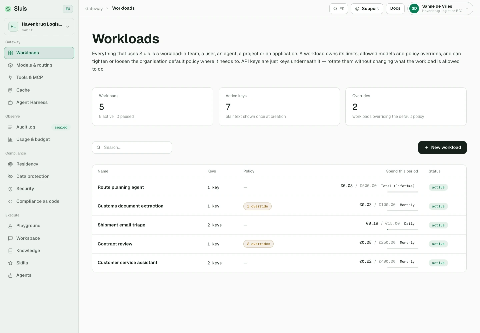480x333 pixels.
Task: Click the Overrides summary card showing 2
Action: tap(406, 107)
